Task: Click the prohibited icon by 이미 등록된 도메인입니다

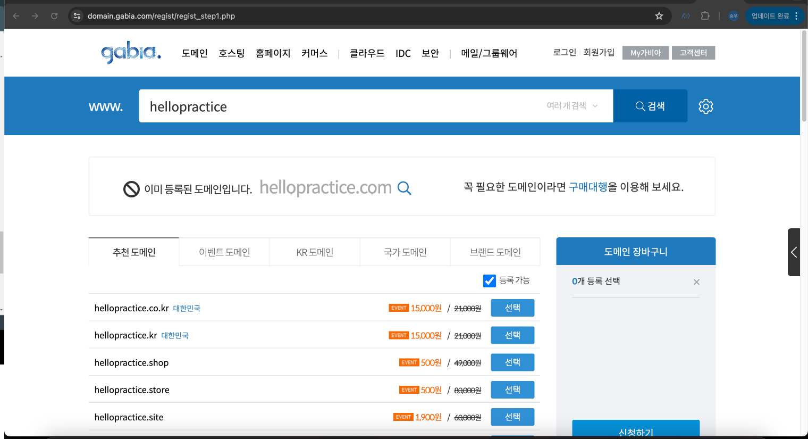Action: point(131,189)
